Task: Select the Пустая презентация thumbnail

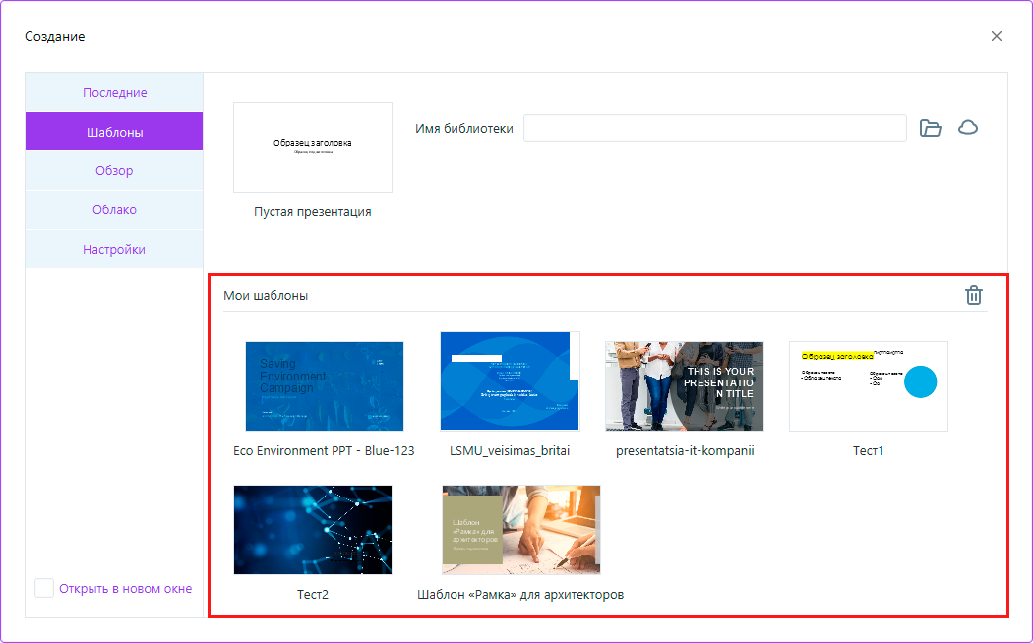Action: tap(312, 147)
